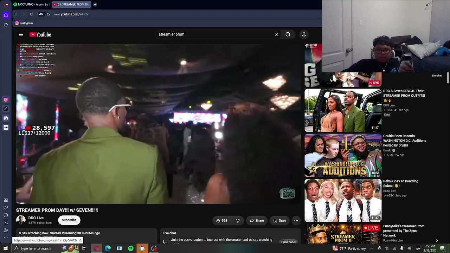
Task: Open more actions menu beside Save
Action: point(296,221)
